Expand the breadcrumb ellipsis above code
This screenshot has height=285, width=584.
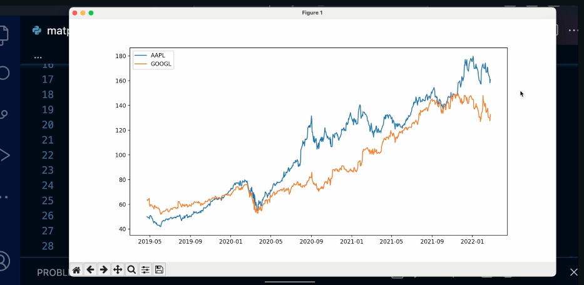pyautogui.click(x=38, y=57)
